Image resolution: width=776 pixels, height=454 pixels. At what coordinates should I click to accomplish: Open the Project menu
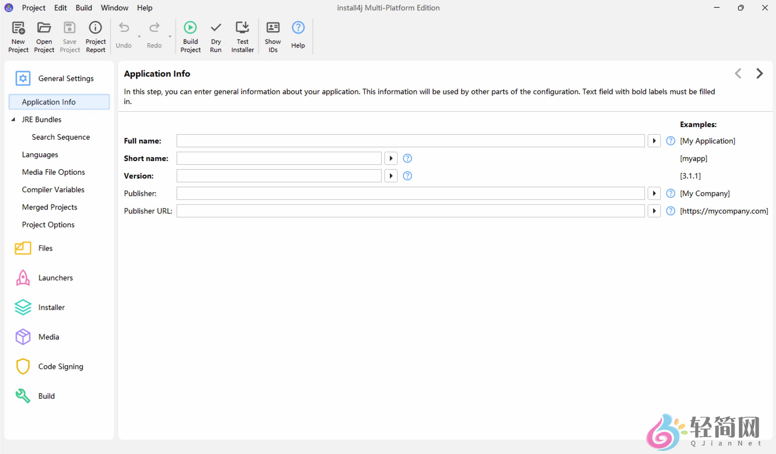tap(33, 8)
